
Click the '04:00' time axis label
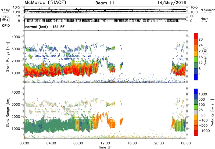tap(51, 143)
